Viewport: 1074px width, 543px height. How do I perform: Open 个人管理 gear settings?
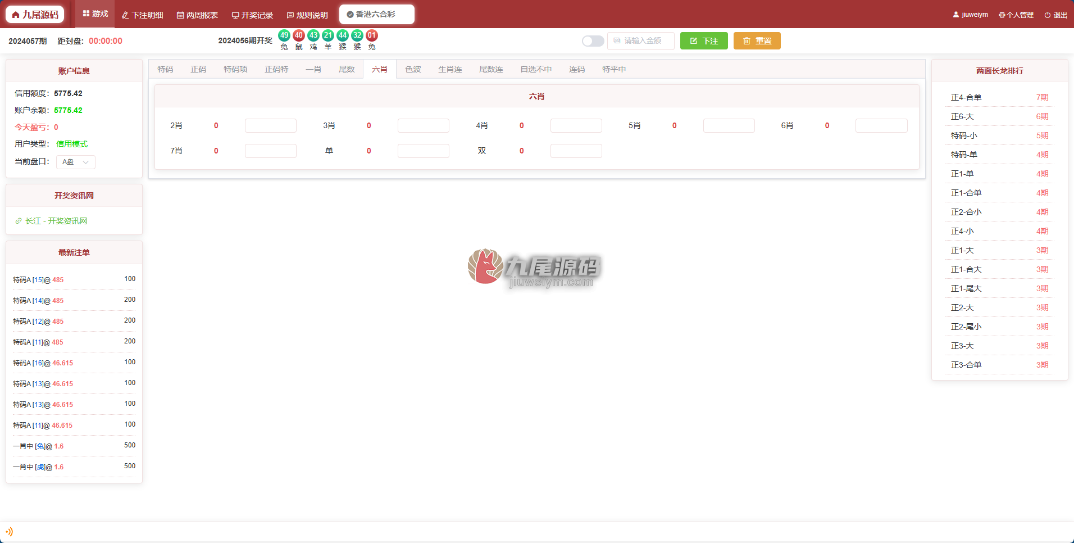pyautogui.click(x=1002, y=15)
